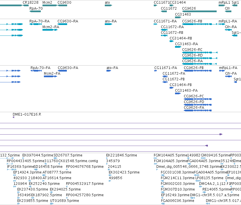This screenshot has height=205, width=241.
Task: Click the mRpL1-RA transcript label
Action: [x=228, y=21]
